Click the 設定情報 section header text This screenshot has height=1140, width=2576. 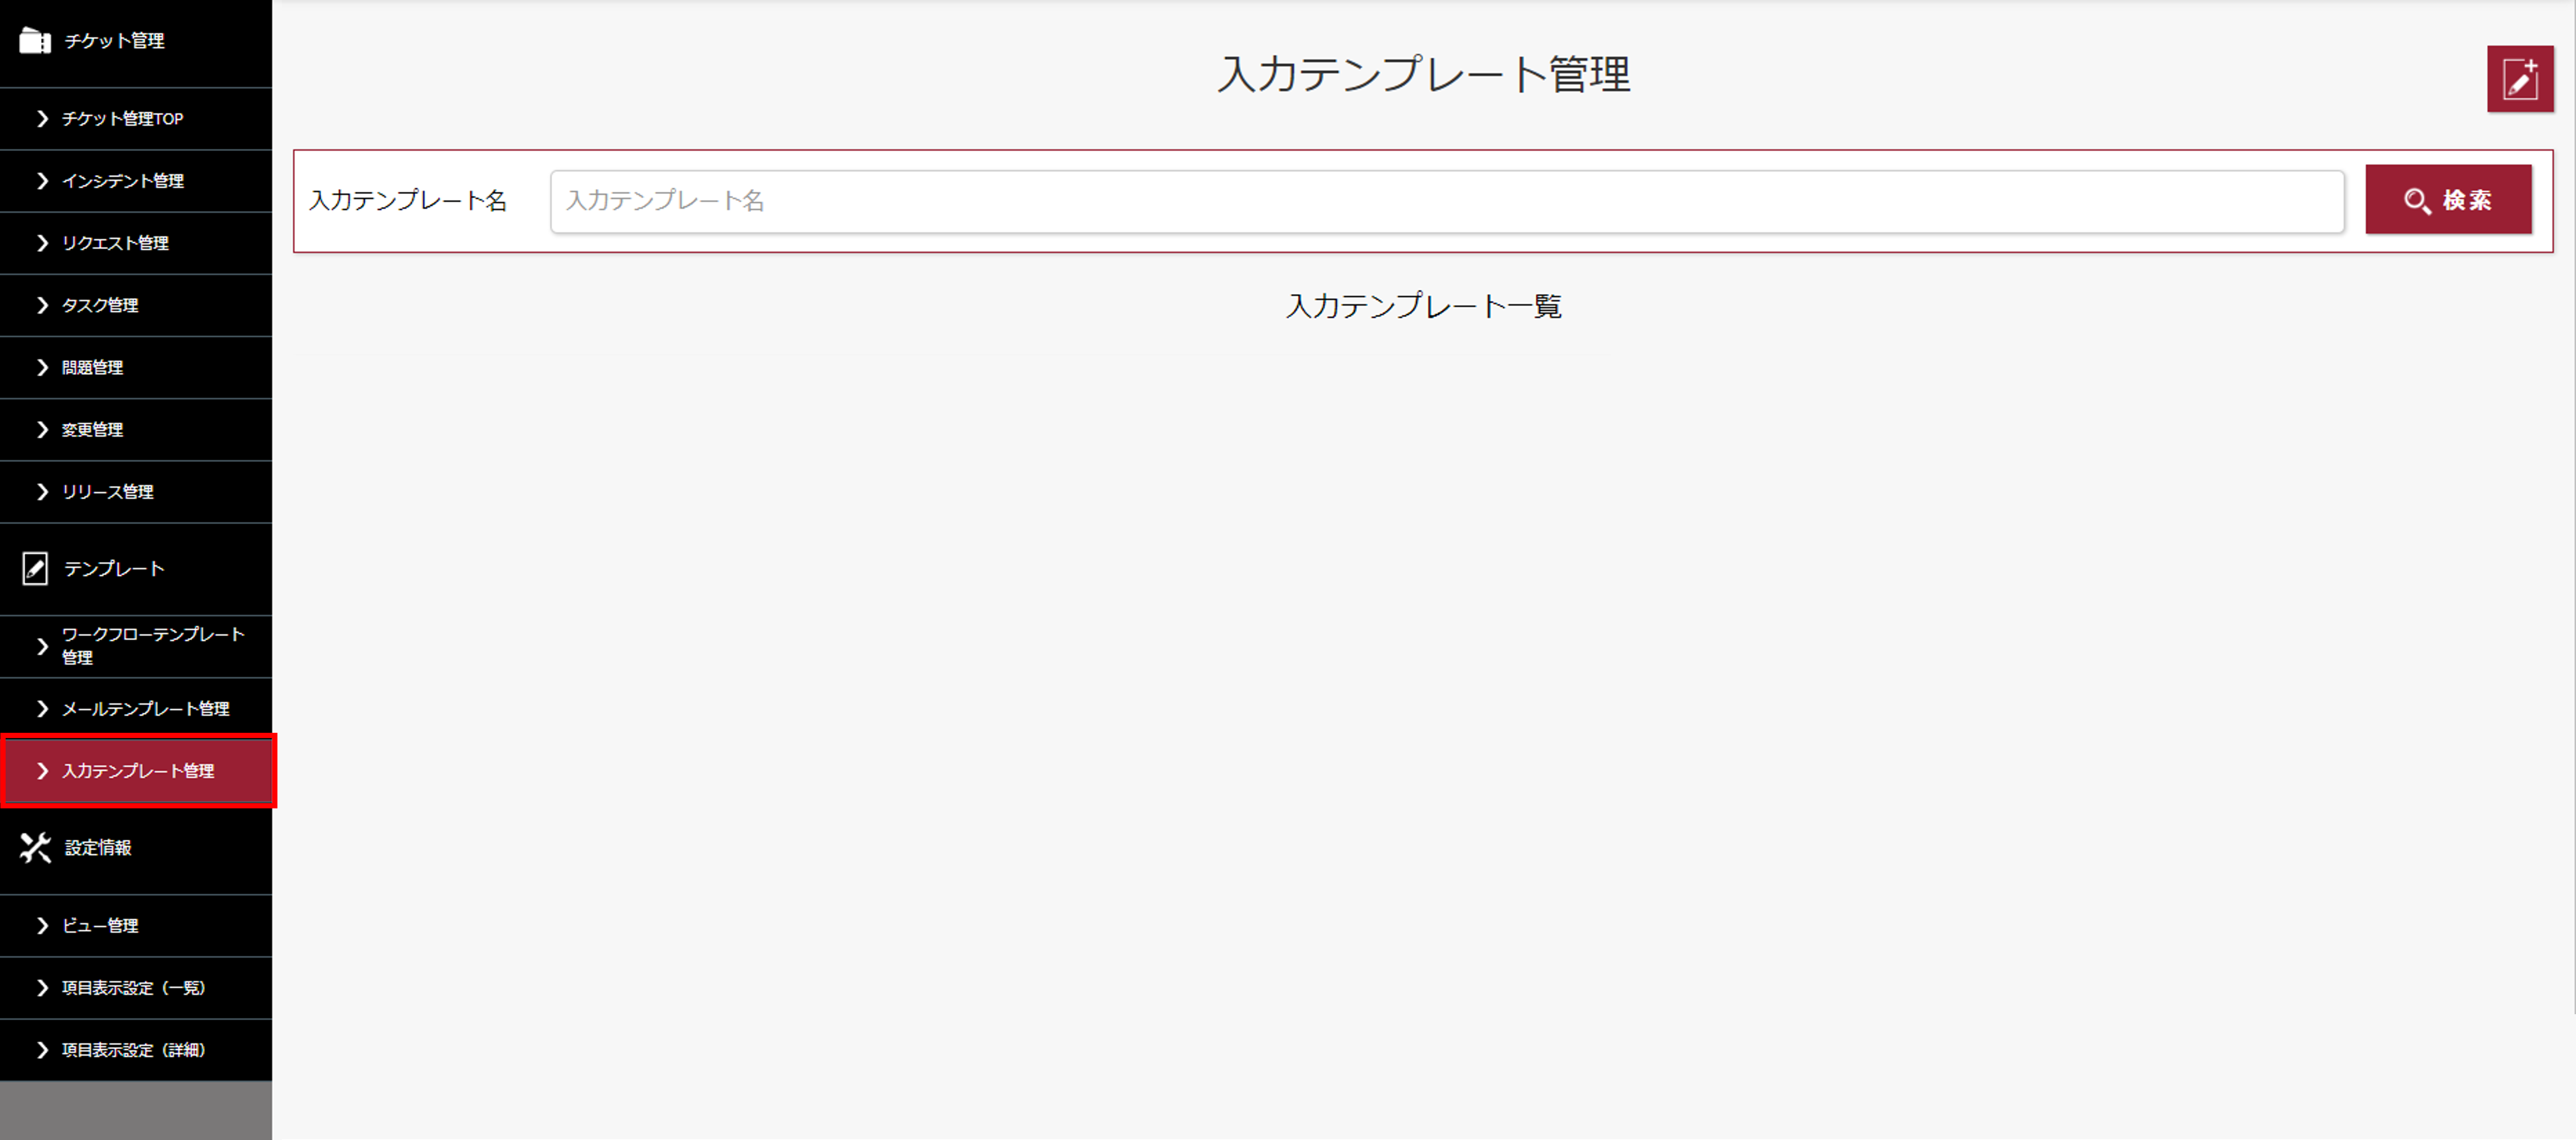(98, 848)
